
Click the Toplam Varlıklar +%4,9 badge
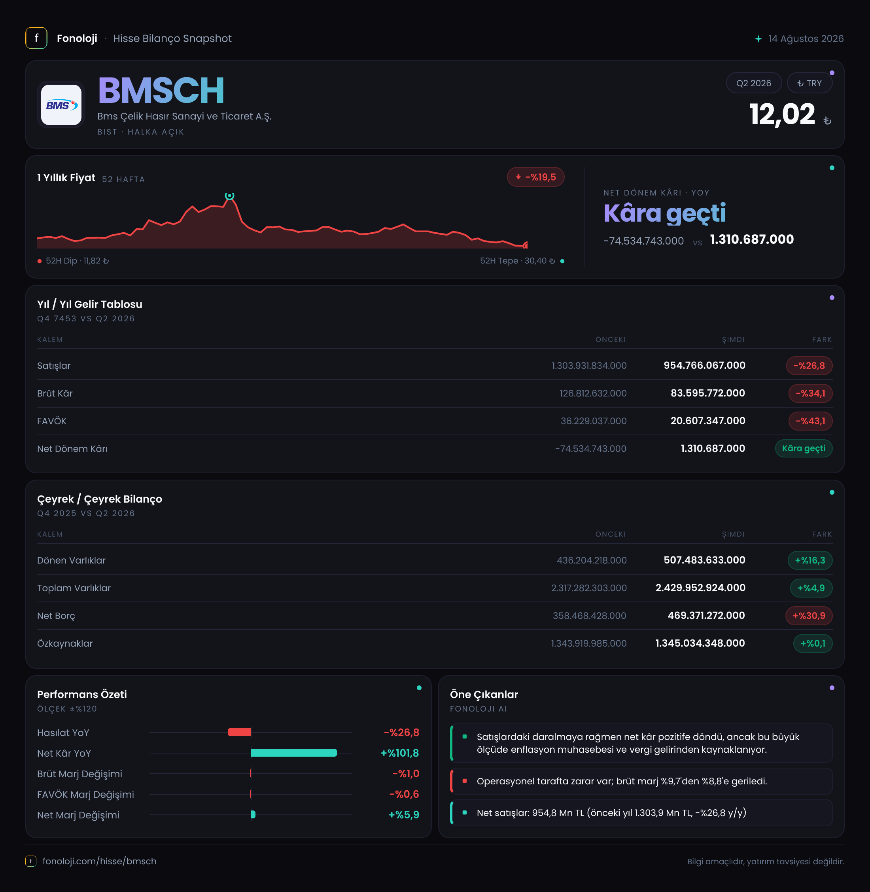[811, 588]
